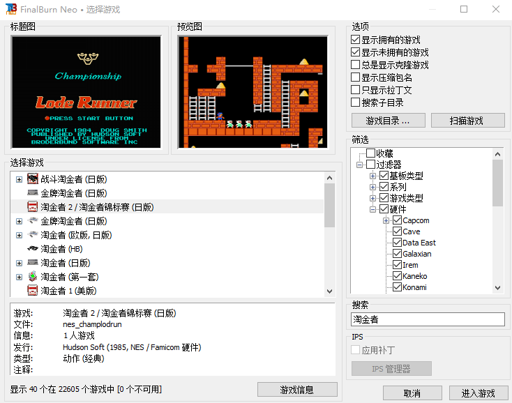Screen dimensions: 512x403
Task: Select 淘金者 (HB) in the game list
Action: pos(61,249)
